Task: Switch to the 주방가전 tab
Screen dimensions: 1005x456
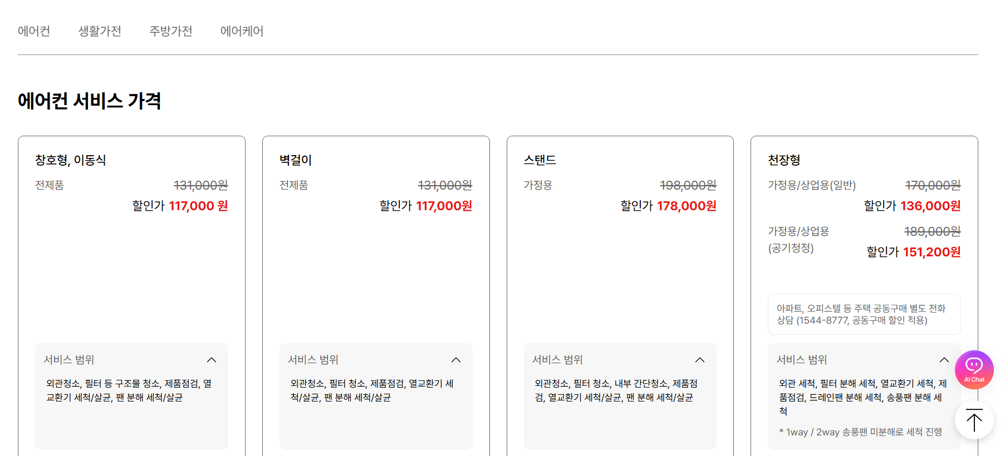Action: point(170,31)
